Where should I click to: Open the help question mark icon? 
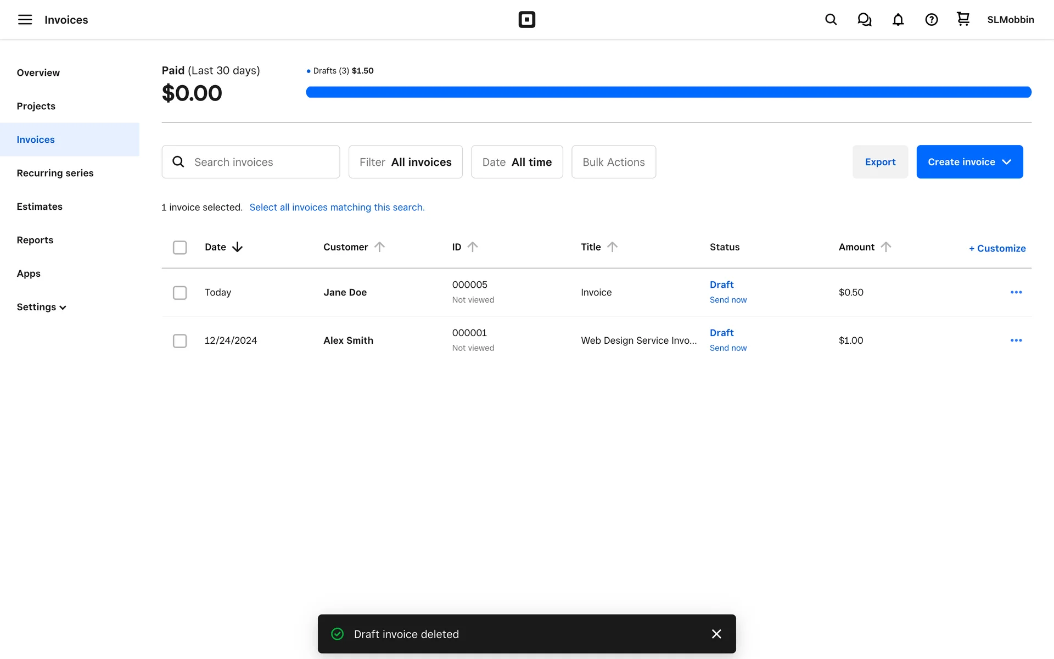(931, 20)
